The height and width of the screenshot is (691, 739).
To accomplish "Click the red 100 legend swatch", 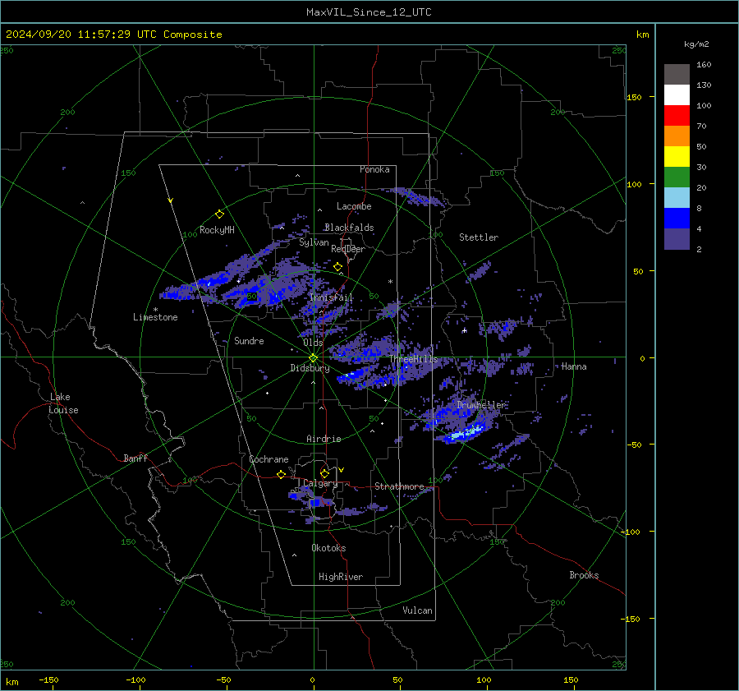I will click(x=677, y=116).
